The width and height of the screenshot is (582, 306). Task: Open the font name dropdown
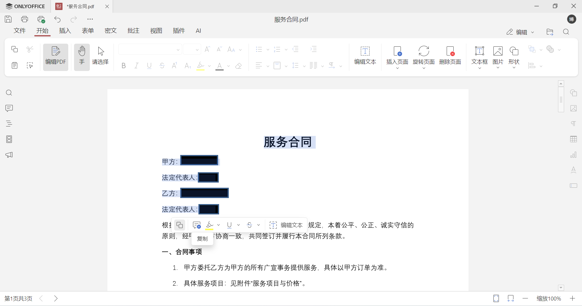pyautogui.click(x=178, y=49)
